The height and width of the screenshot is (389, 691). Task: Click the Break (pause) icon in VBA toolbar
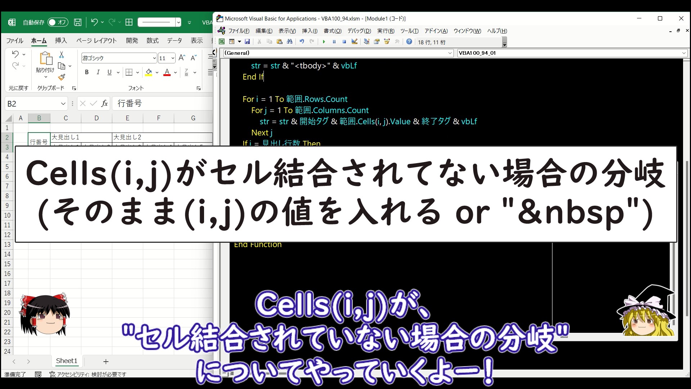(334, 42)
